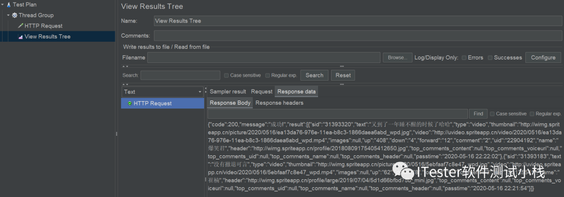Screen dimensions: 564x197
Task: Click the split-pane collapse arrows above Search
Action: pos(125,66)
